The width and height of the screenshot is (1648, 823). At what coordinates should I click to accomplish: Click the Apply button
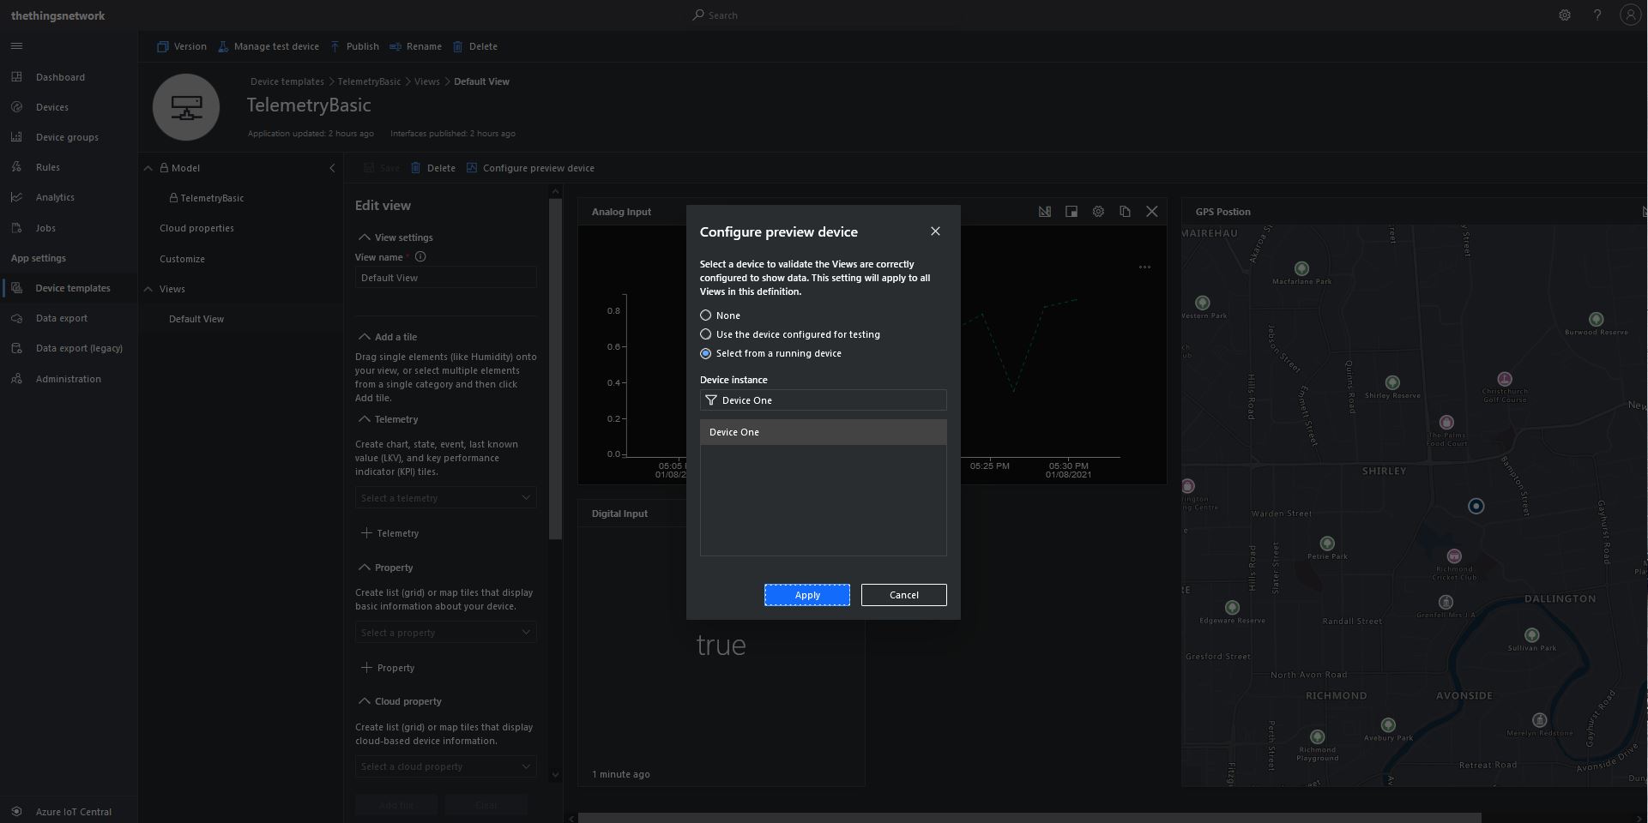(806, 595)
